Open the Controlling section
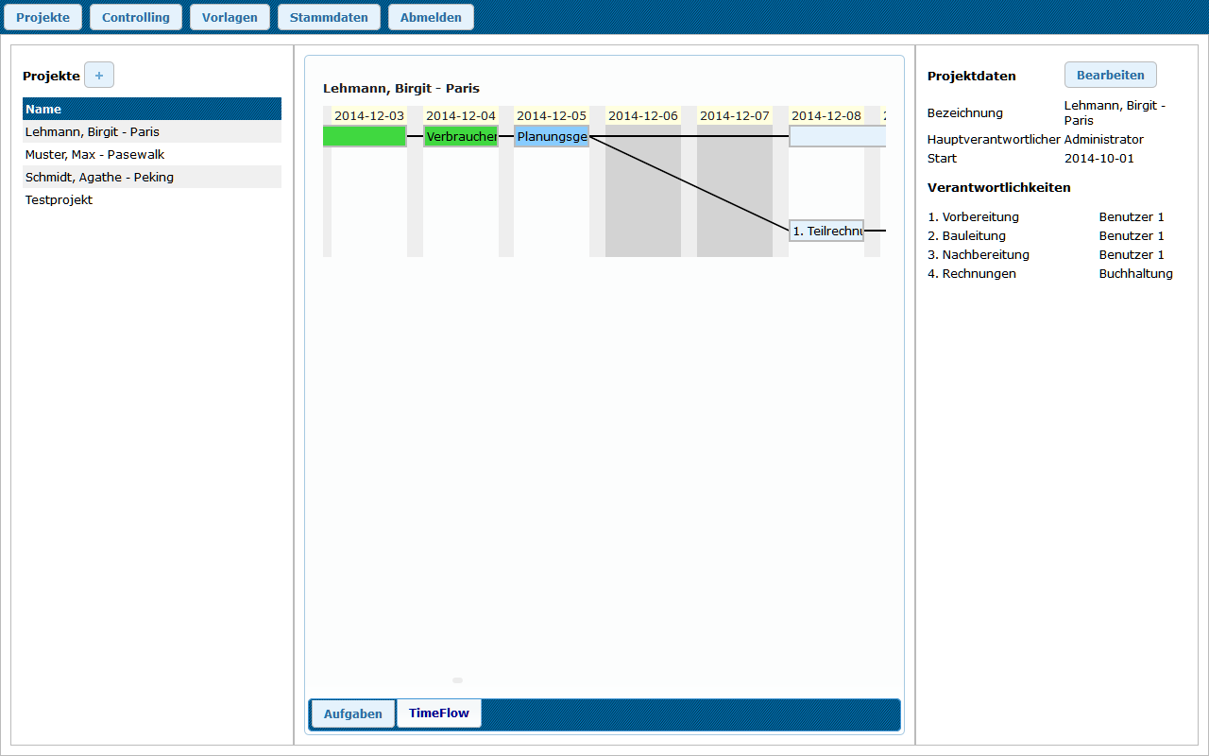Viewport: 1209px width, 756px height. pyautogui.click(x=135, y=16)
